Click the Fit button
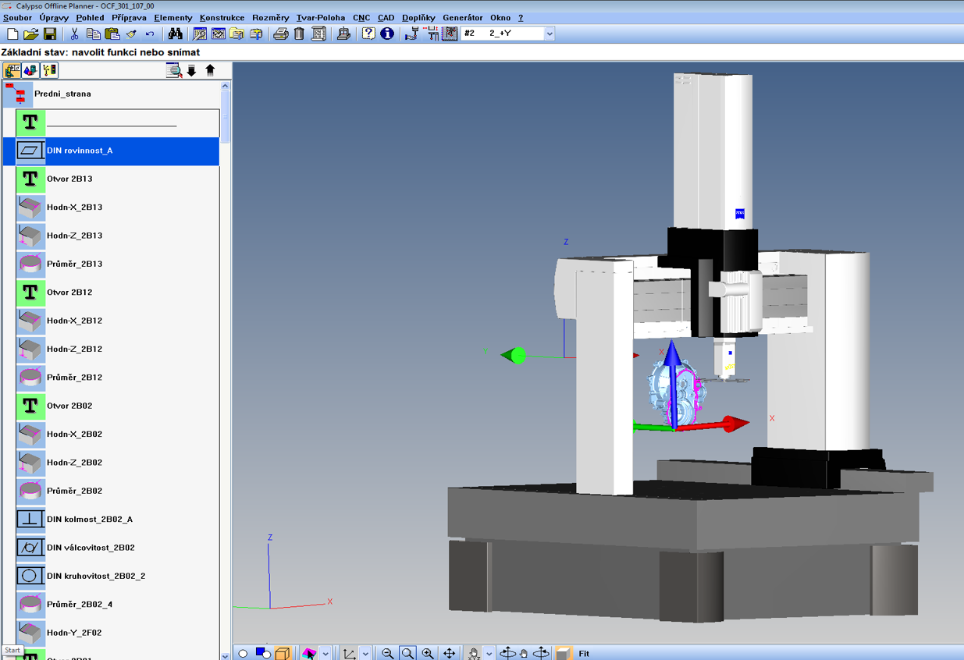This screenshot has width=964, height=660. tap(584, 654)
